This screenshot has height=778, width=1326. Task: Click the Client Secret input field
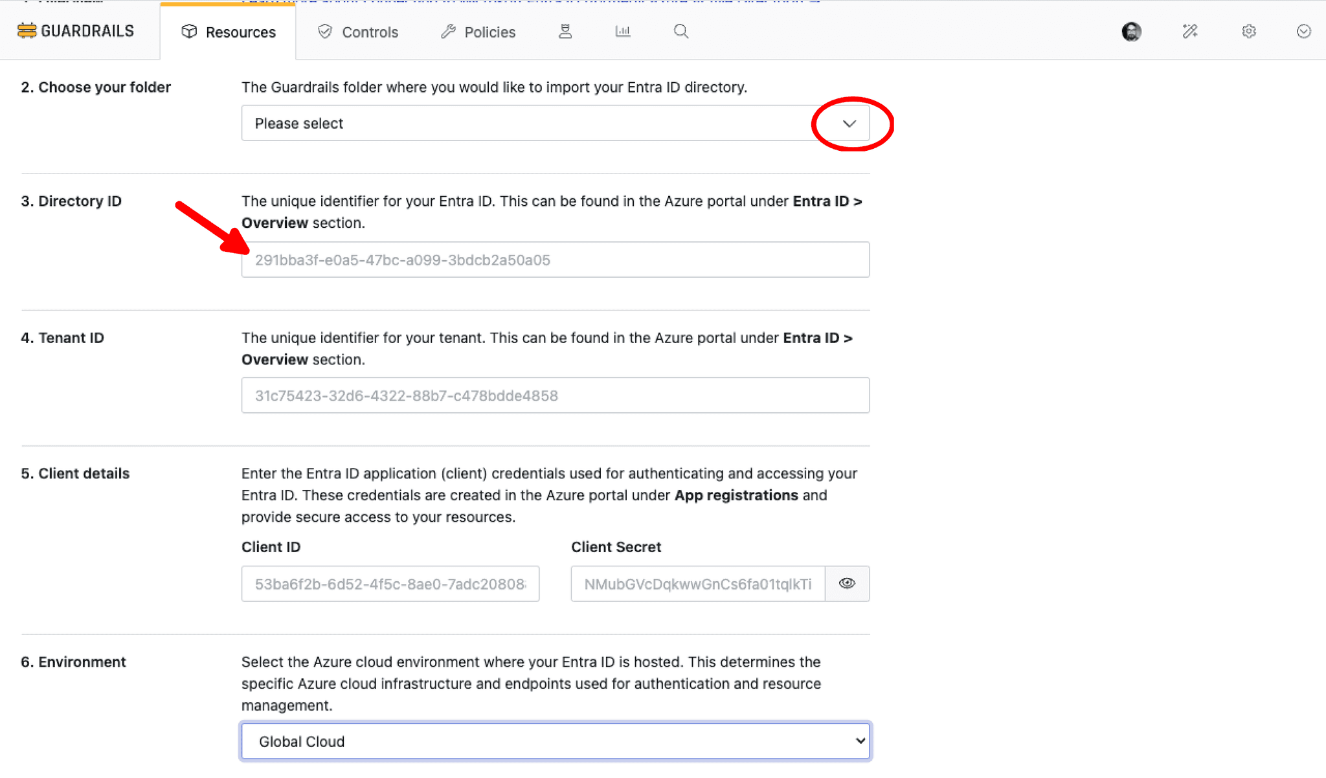tap(697, 584)
